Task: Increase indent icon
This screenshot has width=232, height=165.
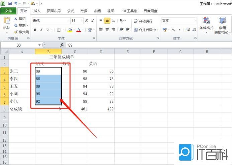Action: click(128, 30)
